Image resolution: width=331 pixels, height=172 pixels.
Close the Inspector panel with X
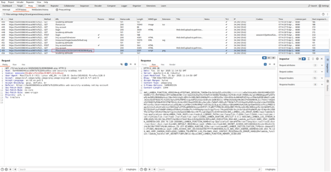coord(322,59)
